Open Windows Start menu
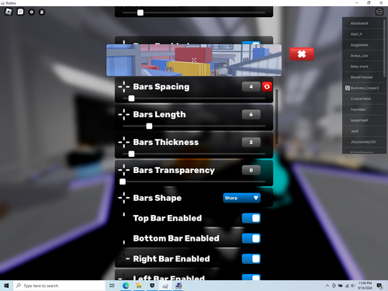 6,286
